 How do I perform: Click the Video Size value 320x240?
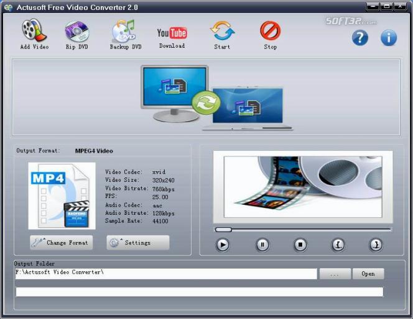(x=164, y=180)
